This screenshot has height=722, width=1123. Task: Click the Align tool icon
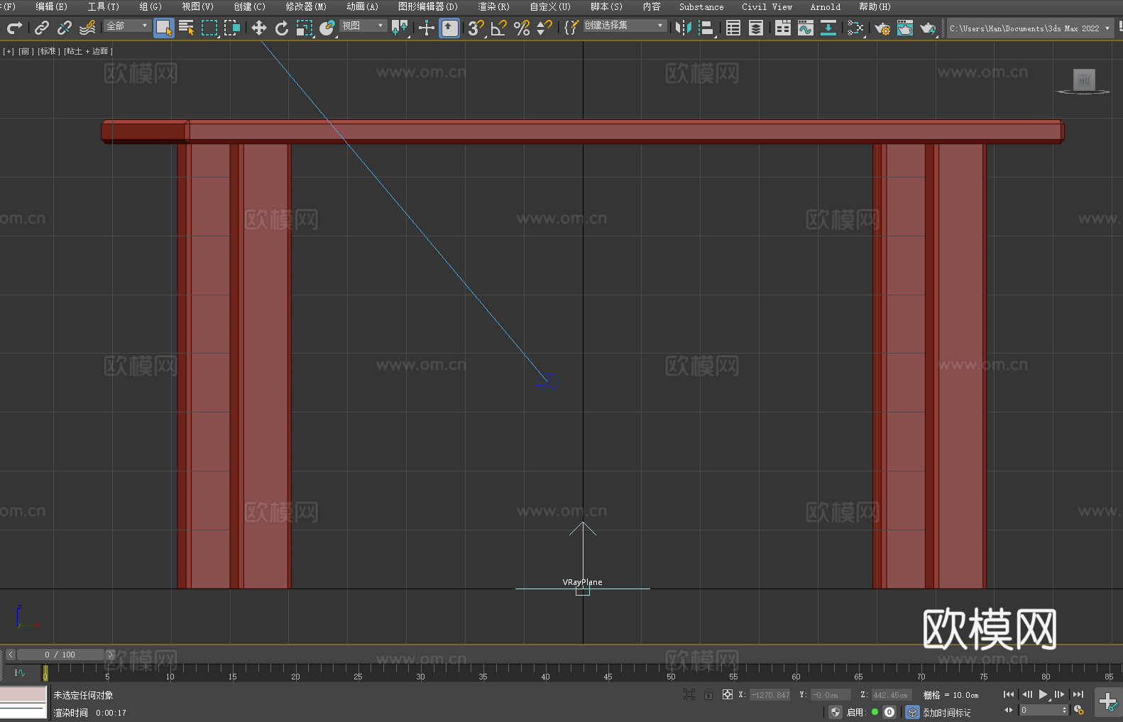pyautogui.click(x=706, y=28)
